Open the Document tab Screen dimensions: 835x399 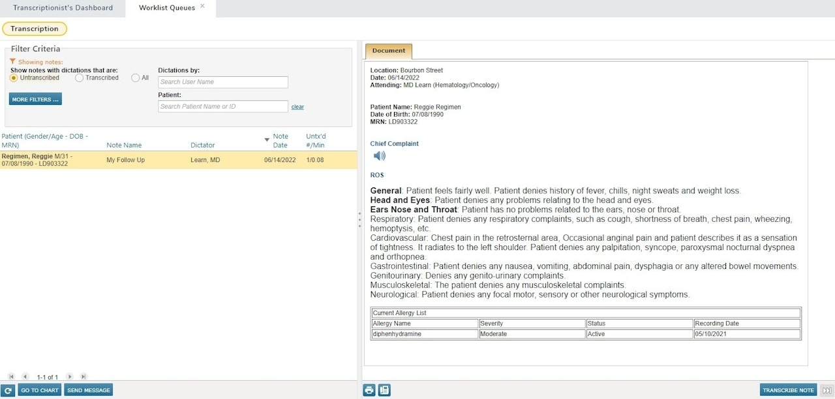pos(388,50)
